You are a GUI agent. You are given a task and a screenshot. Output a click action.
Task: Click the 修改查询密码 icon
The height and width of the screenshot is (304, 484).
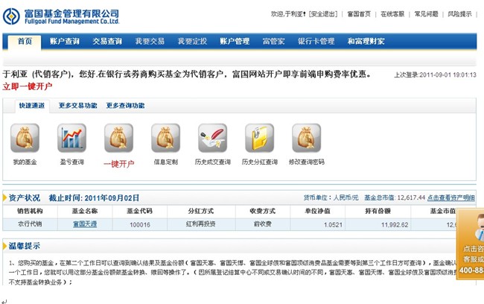click(x=306, y=139)
